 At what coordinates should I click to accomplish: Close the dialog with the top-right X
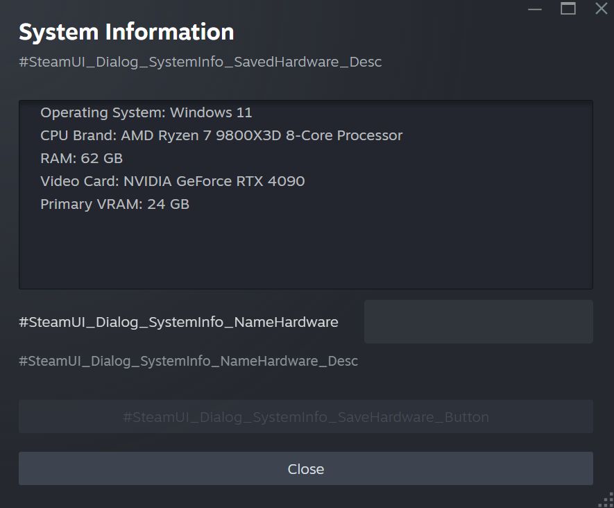pos(602,9)
